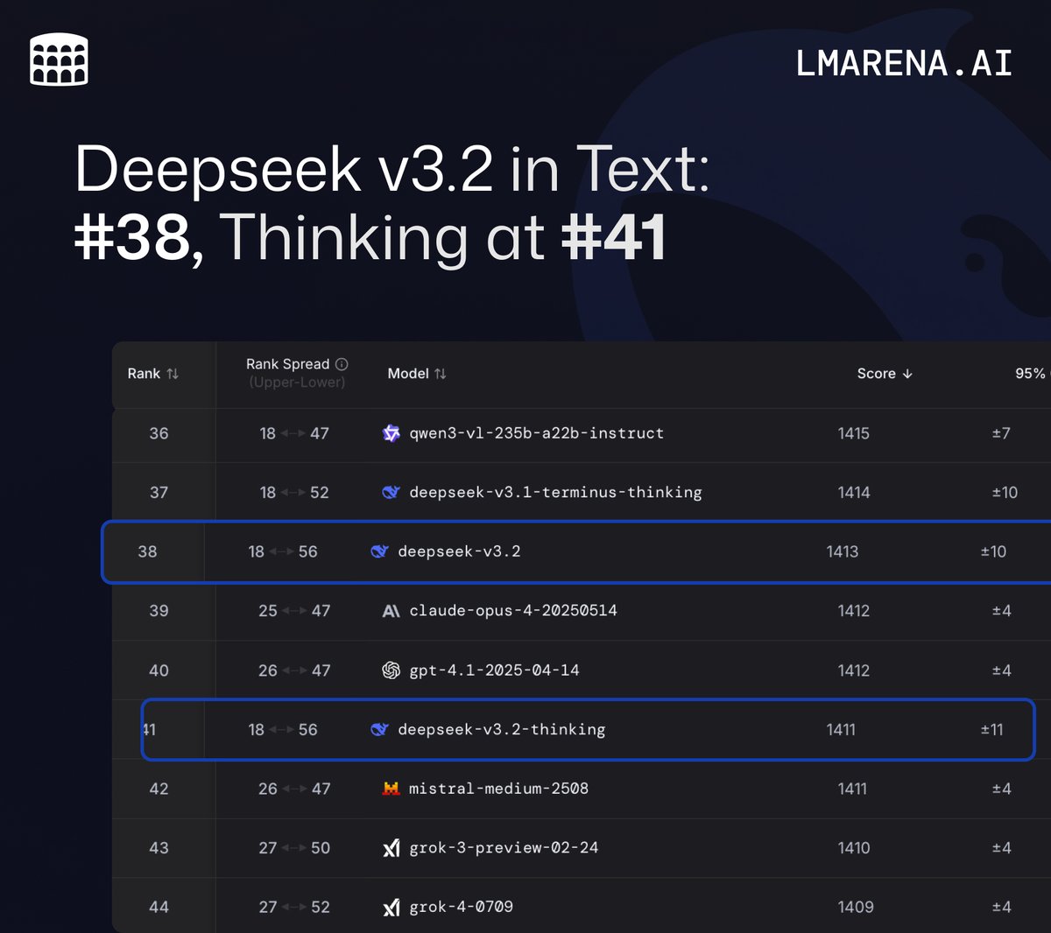Viewport: 1051px width, 933px height.
Task: Open grok-4-0709 model name
Action: coord(461,908)
